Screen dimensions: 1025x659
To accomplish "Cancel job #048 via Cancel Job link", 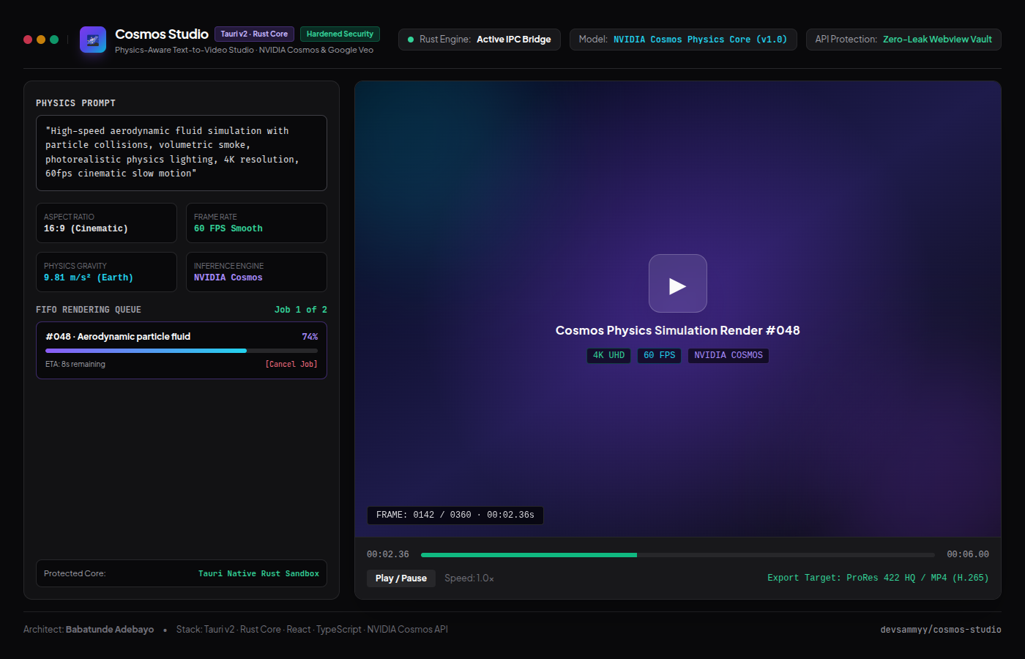I will point(291,364).
